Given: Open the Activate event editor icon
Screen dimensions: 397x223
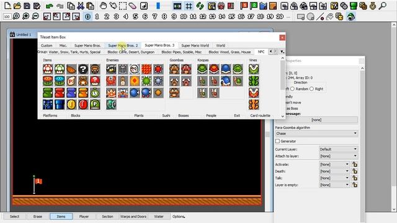Looking at the screenshot, I should [355, 164].
